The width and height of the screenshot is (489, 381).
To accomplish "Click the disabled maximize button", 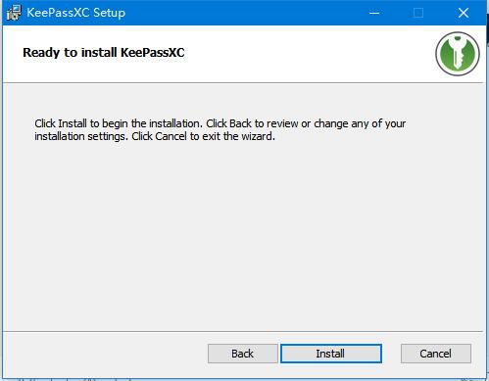I will pos(418,13).
